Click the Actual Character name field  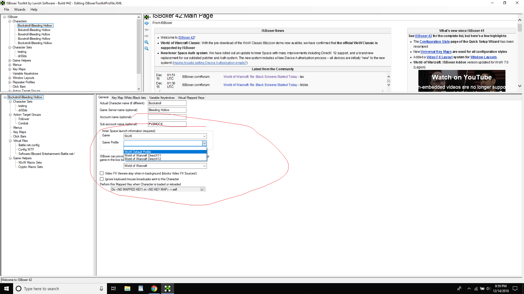point(167,103)
